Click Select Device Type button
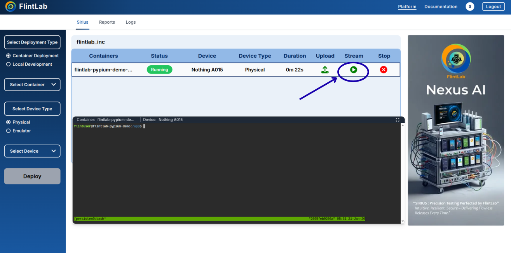Viewport: 511px width, 253px height. [x=32, y=109]
